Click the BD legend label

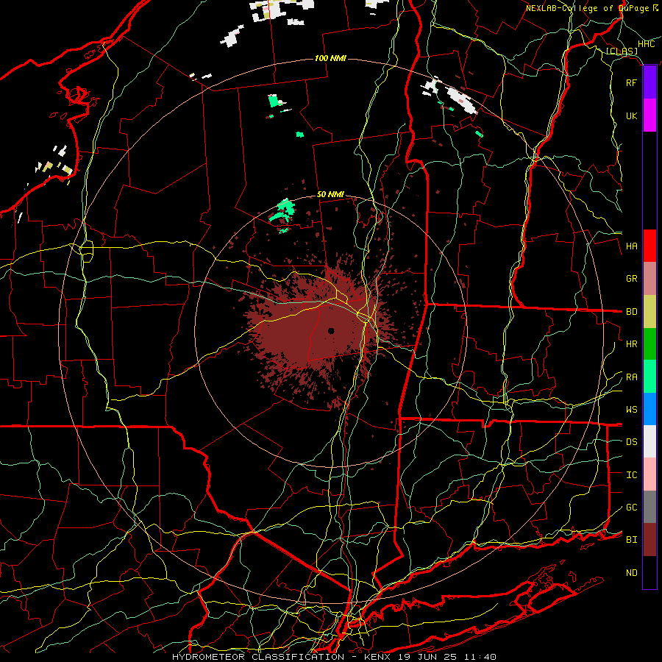[x=632, y=312]
